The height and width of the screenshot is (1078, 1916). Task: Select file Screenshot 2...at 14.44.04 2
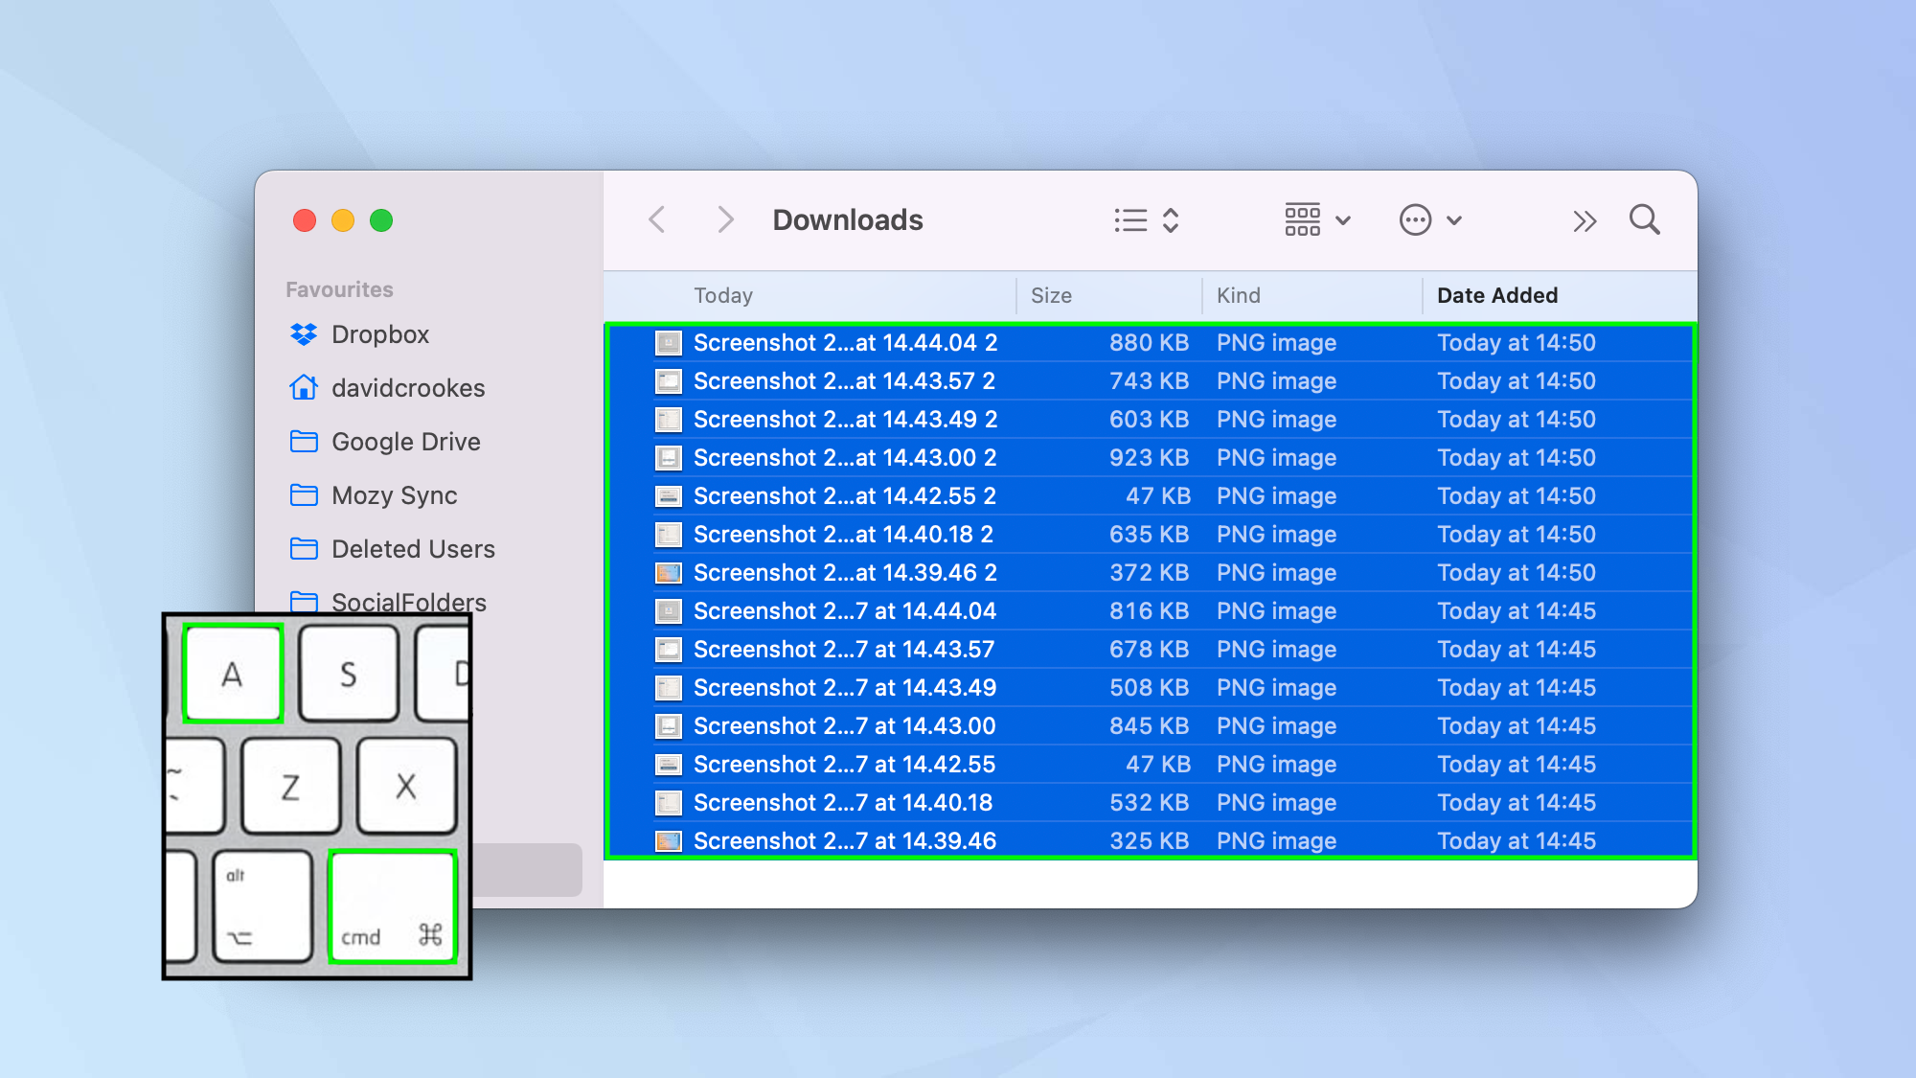coord(1151,343)
